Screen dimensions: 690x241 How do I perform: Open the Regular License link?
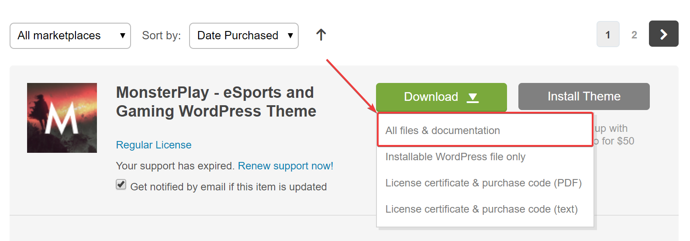point(154,145)
